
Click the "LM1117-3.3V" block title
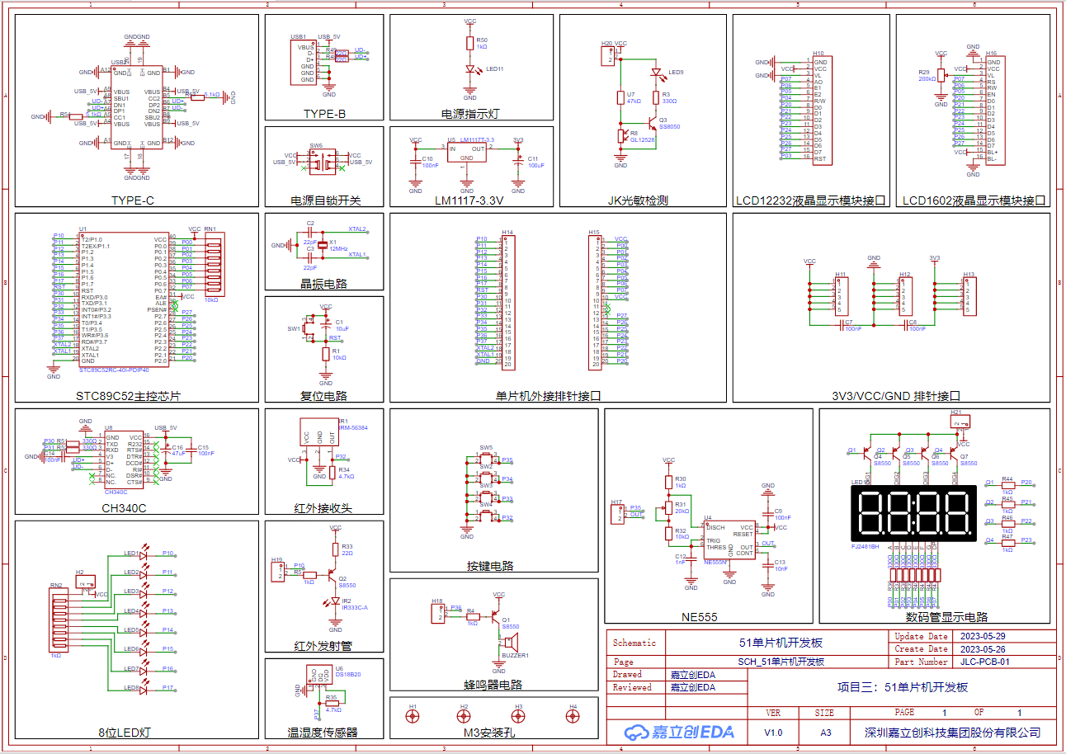[469, 200]
